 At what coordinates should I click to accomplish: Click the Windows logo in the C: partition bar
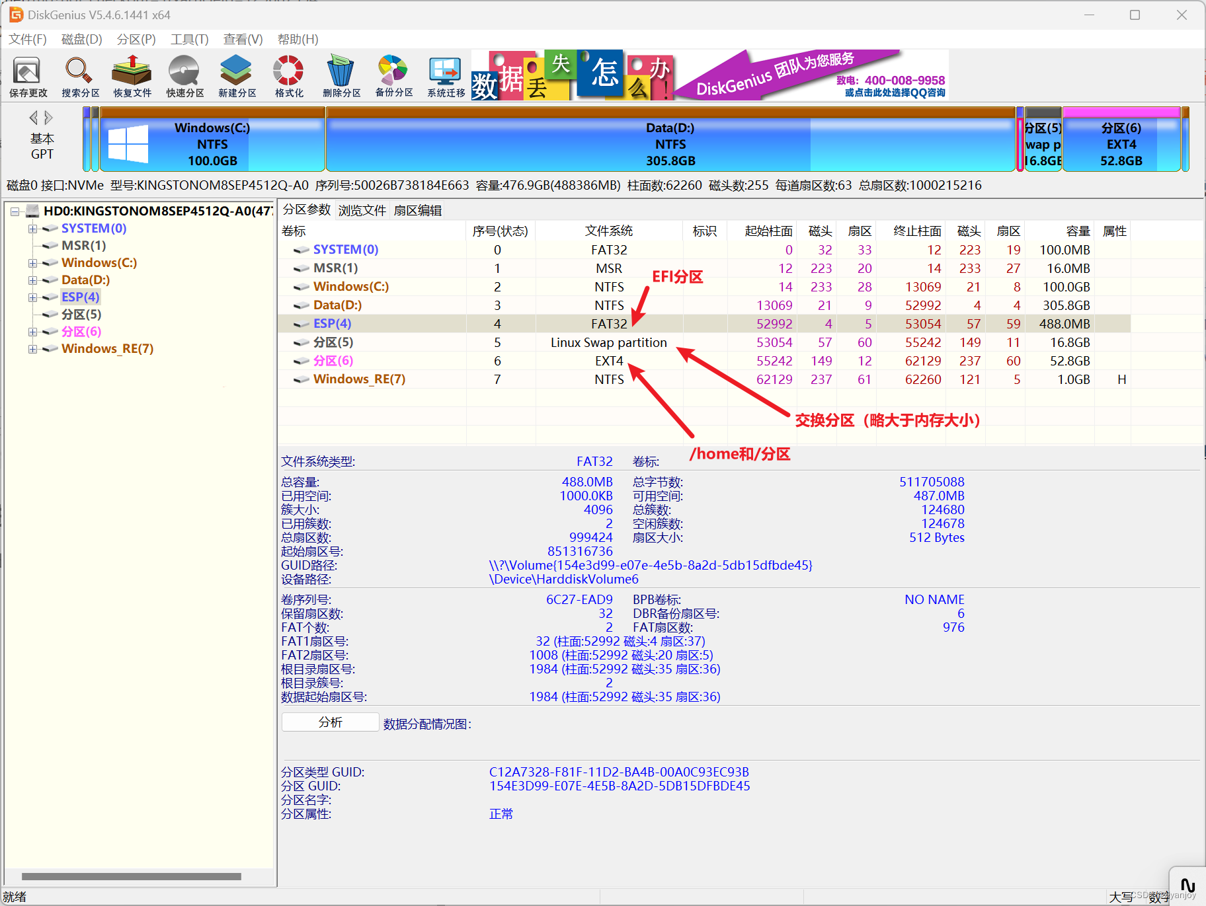coord(128,143)
